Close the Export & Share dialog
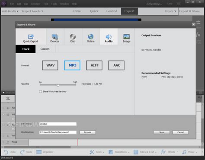This screenshot has width=205, height=160. (193, 25)
